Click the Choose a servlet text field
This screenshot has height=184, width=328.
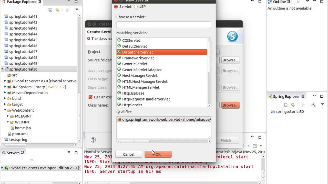click(164, 25)
